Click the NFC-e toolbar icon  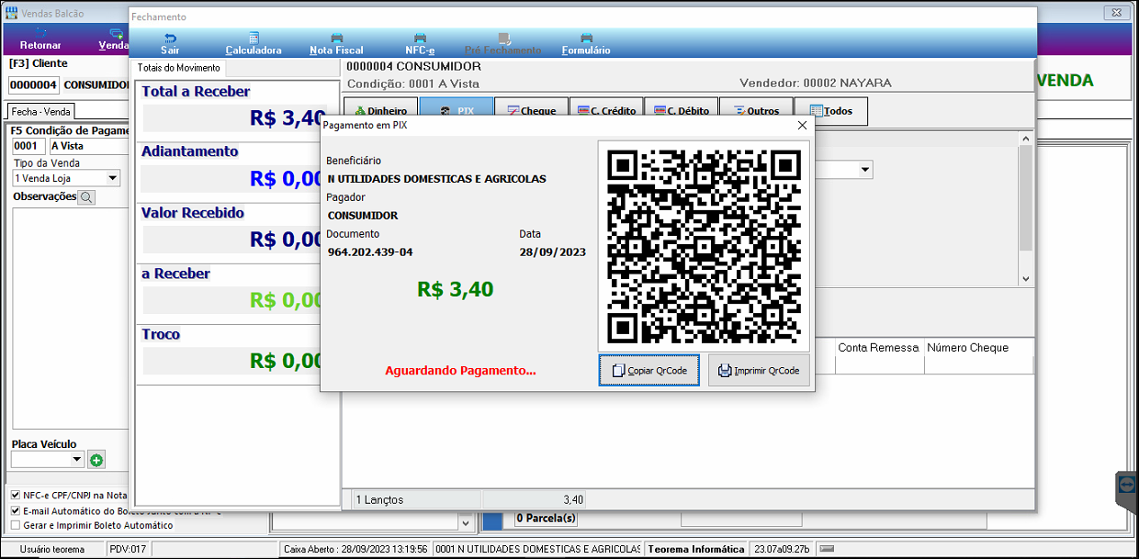pyautogui.click(x=420, y=39)
